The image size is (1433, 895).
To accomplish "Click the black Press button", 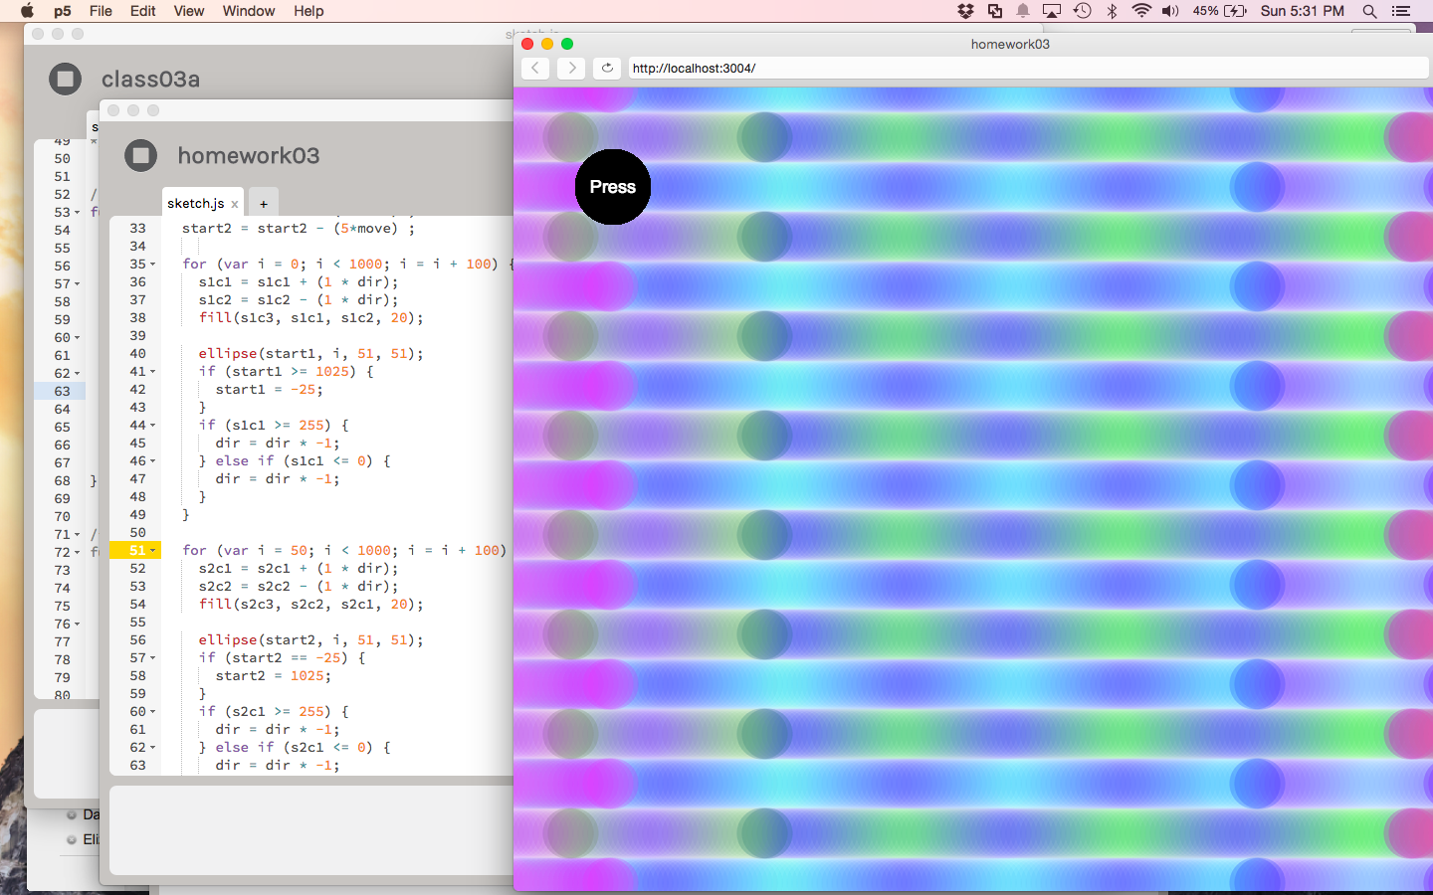I will pos(613,187).
